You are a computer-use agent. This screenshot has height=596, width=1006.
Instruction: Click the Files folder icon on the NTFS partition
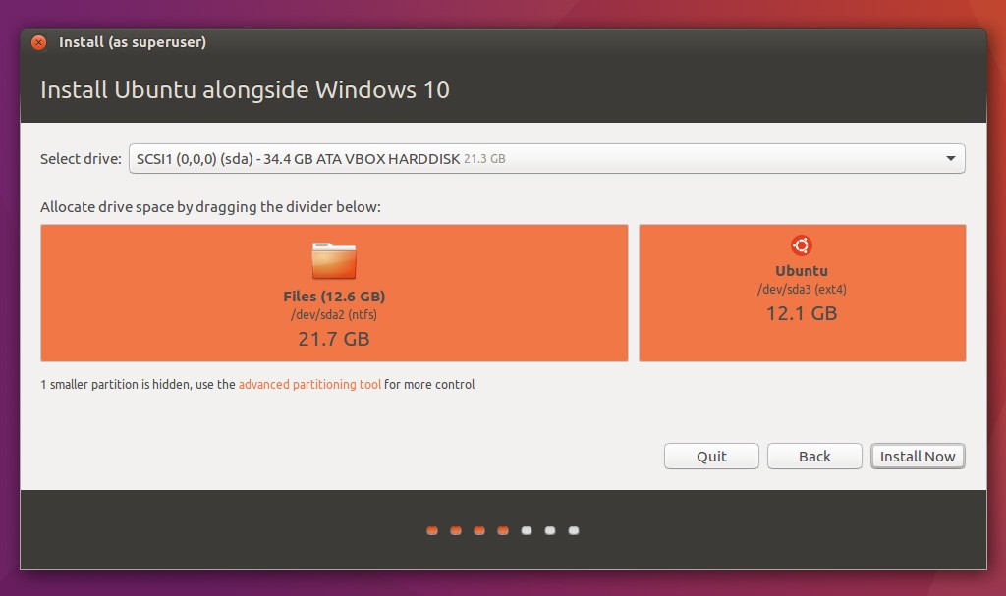[335, 257]
